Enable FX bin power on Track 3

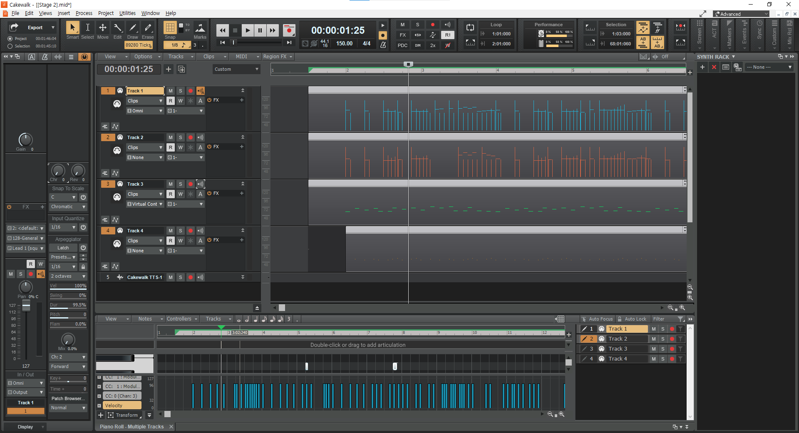209,193
